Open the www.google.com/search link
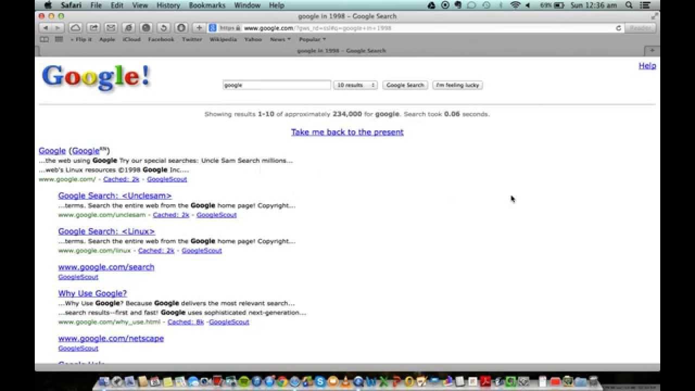Image resolution: width=695 pixels, height=391 pixels. point(106,267)
